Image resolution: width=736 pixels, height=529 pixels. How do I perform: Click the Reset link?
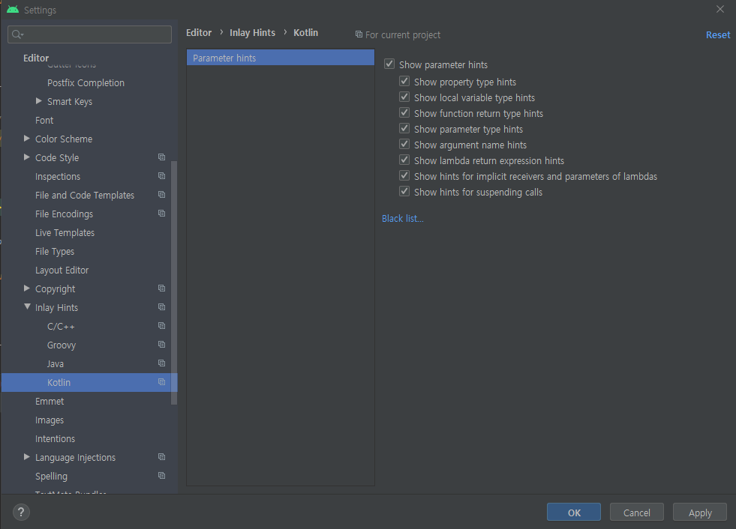click(718, 34)
